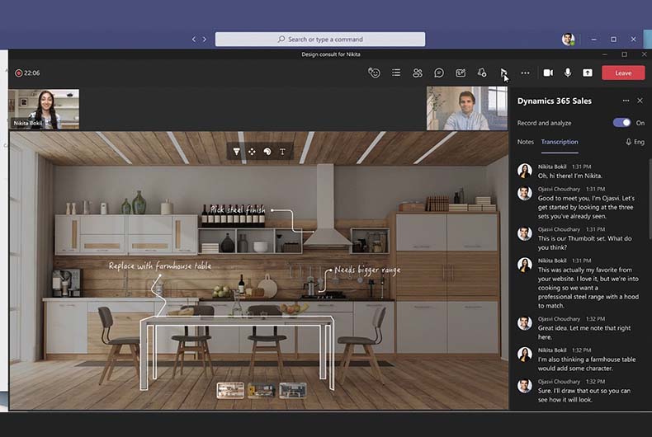The image size is (652, 437).
Task: Toggle the camera
Action: point(548,73)
